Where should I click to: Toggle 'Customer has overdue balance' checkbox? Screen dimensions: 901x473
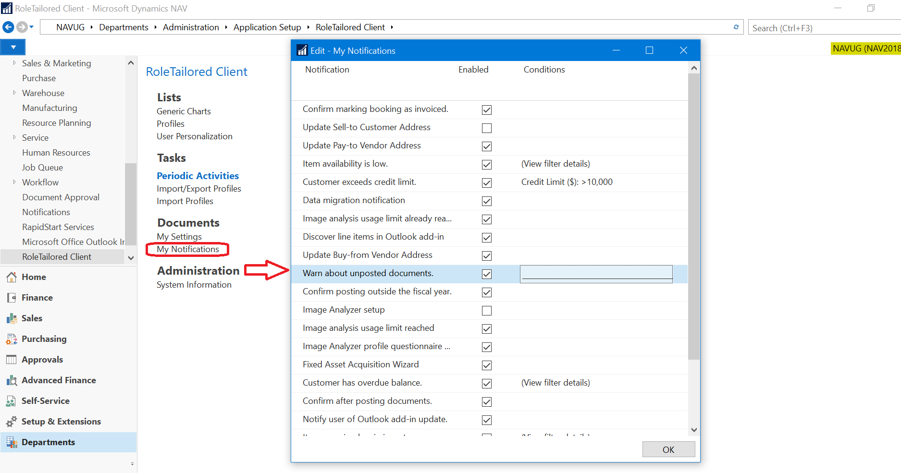(487, 384)
